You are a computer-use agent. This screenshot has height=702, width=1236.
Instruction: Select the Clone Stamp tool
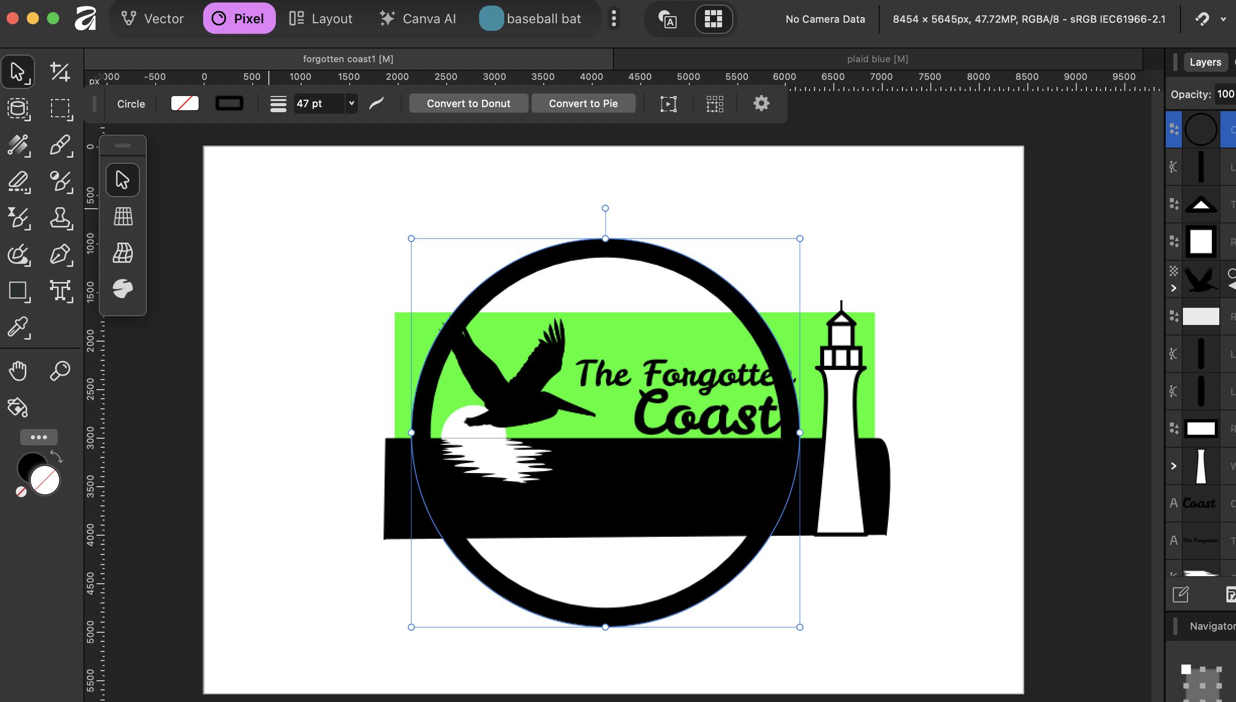60,218
